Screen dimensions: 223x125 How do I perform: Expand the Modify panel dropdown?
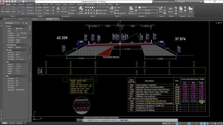point(40,16)
